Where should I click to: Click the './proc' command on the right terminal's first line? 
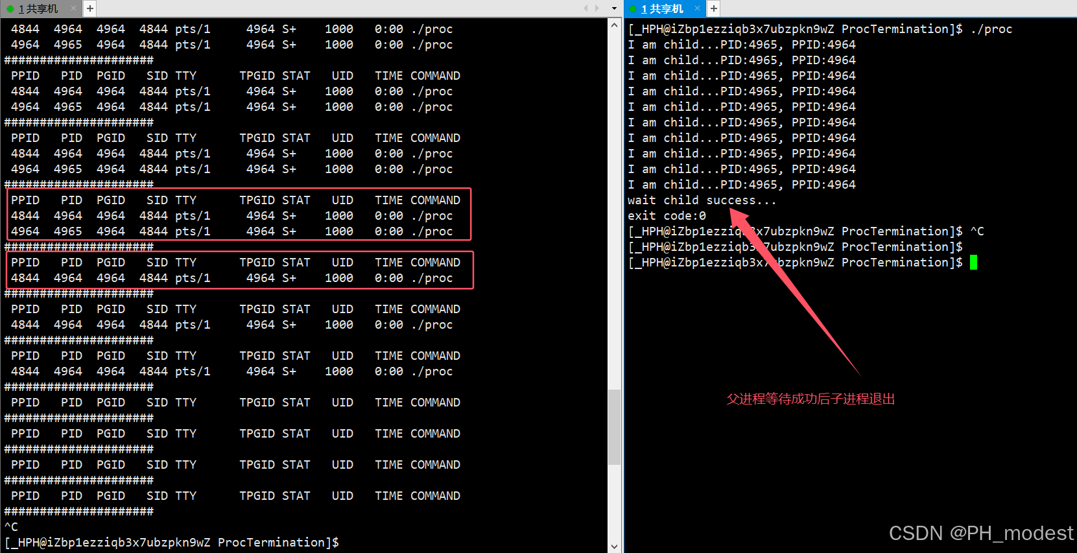click(x=991, y=29)
